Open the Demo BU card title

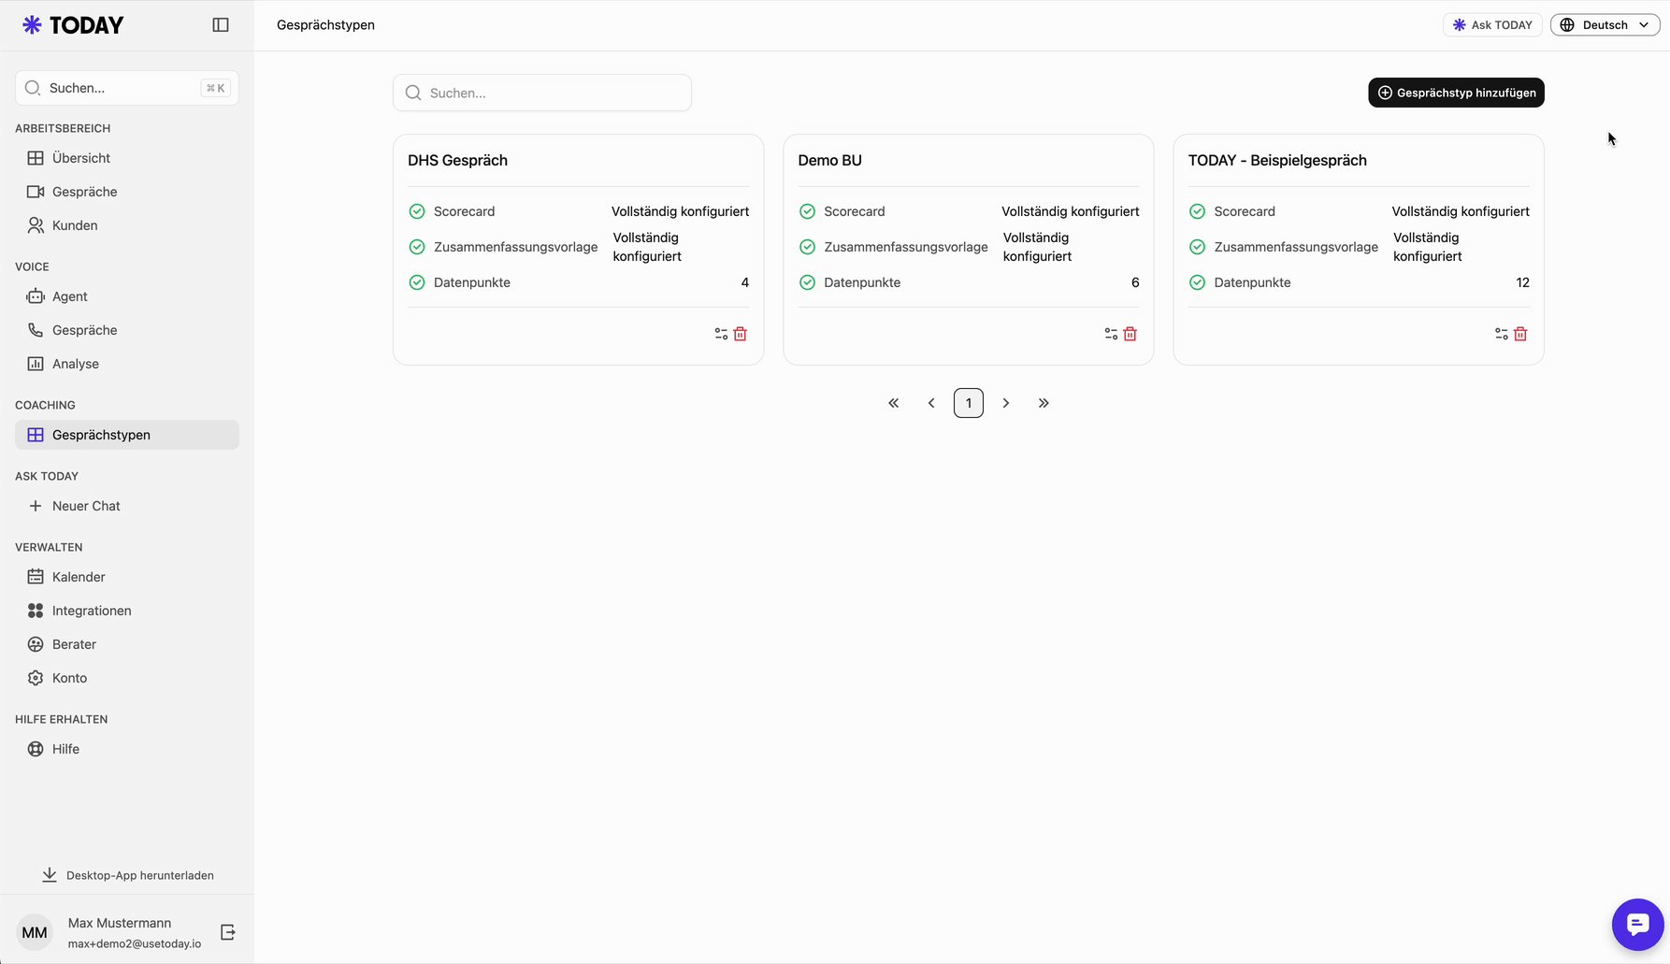pyautogui.click(x=829, y=161)
